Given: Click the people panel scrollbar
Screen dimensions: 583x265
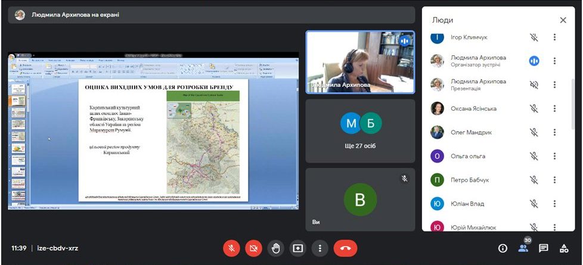Looking at the screenshot, I should coord(572,119).
